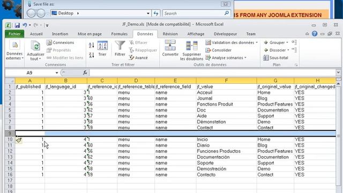Open the Desktop path dropdown in Save dialog
Screen dimensions: 343x193
pos(148,13)
